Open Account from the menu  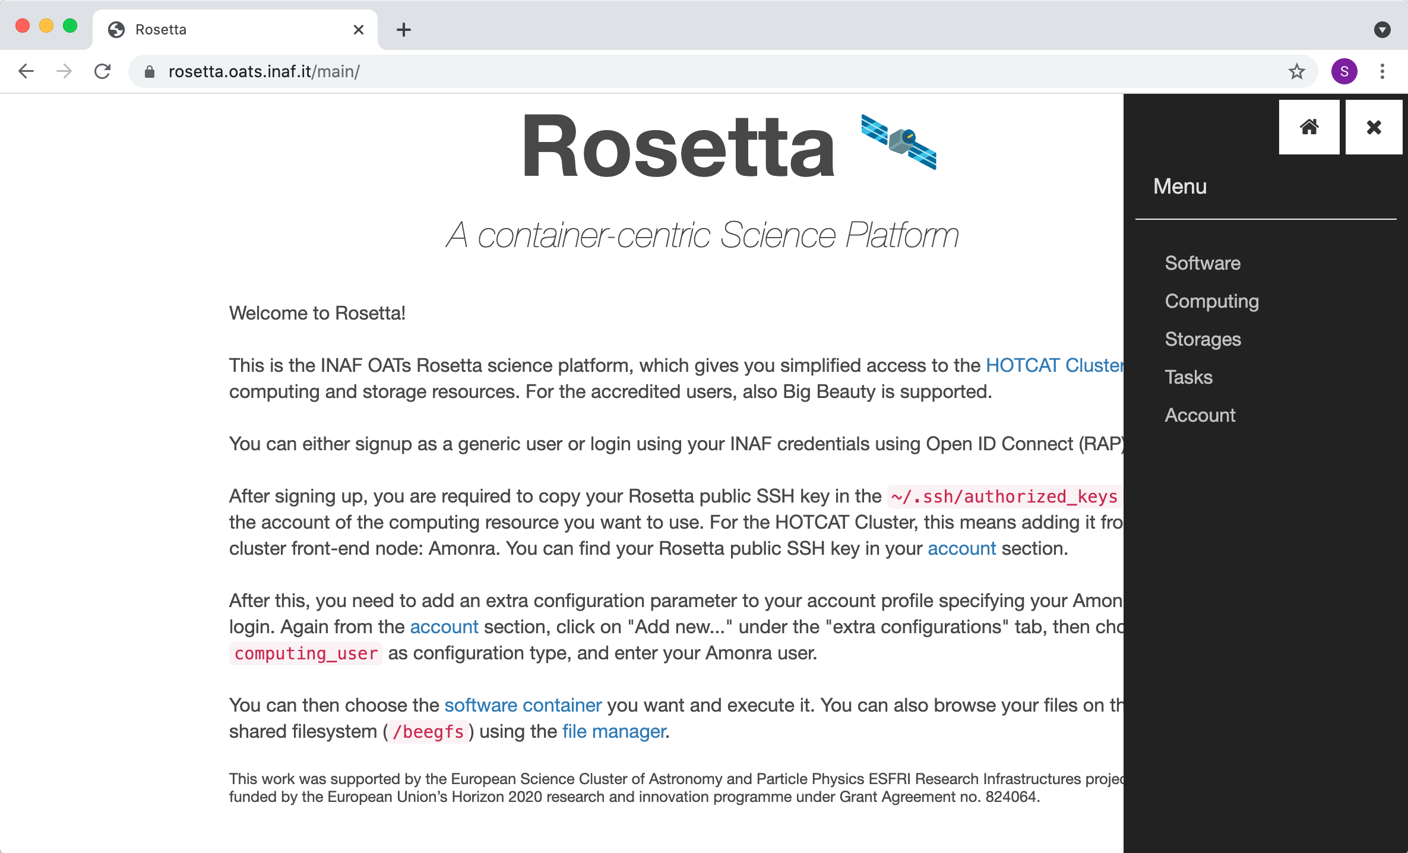tap(1200, 415)
